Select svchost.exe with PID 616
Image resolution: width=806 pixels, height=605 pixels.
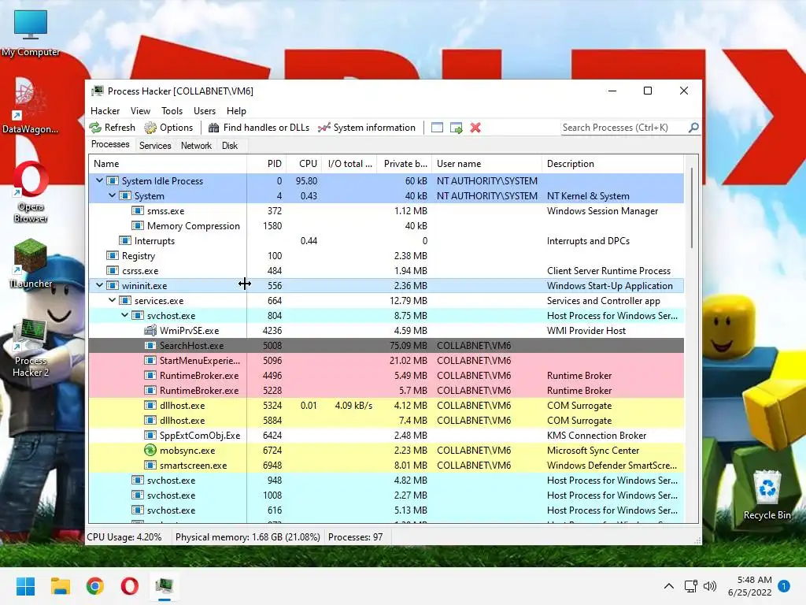(x=386, y=510)
